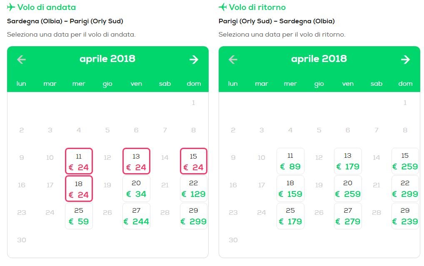424x266 pixels.
Task: Go to previous month in return calendar
Action: point(233,60)
